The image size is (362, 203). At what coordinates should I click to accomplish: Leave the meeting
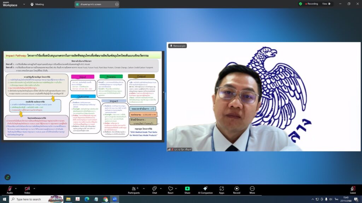pos(352,190)
